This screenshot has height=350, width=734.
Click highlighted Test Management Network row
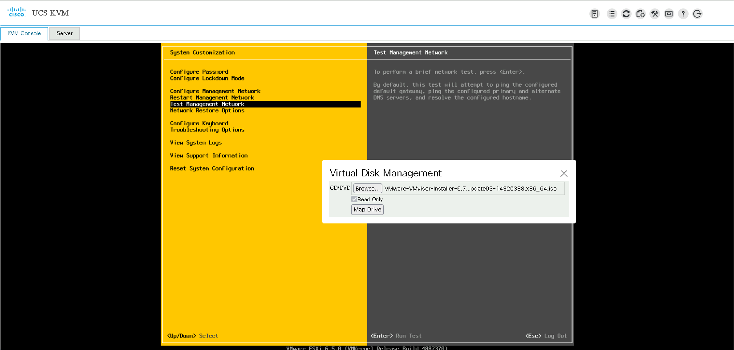point(265,104)
